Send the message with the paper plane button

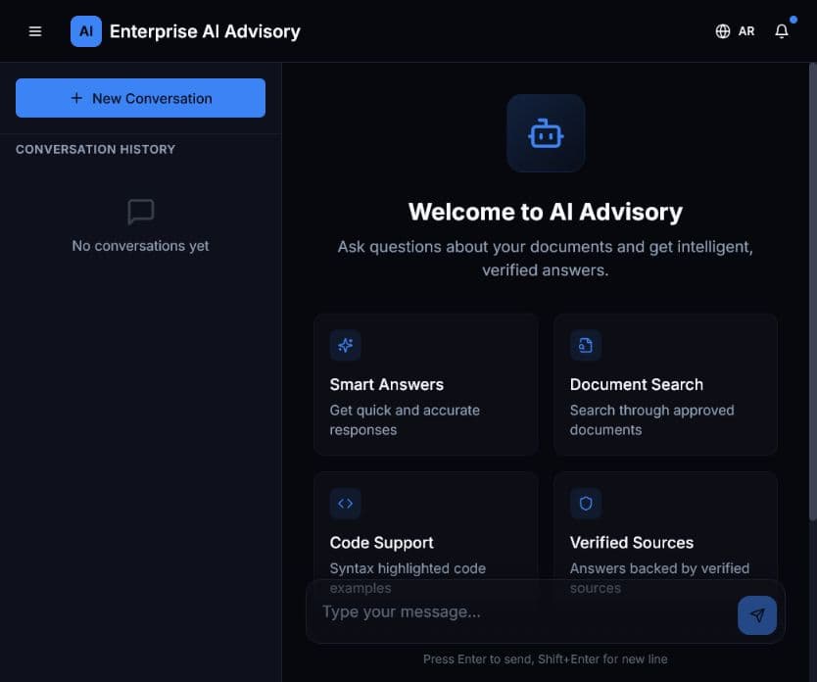pos(757,615)
